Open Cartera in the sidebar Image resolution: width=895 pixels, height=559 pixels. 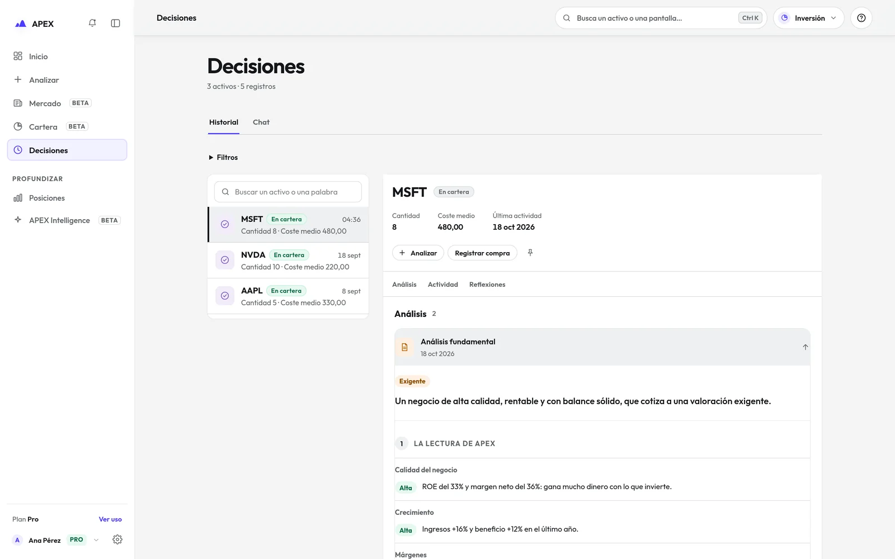click(67, 127)
